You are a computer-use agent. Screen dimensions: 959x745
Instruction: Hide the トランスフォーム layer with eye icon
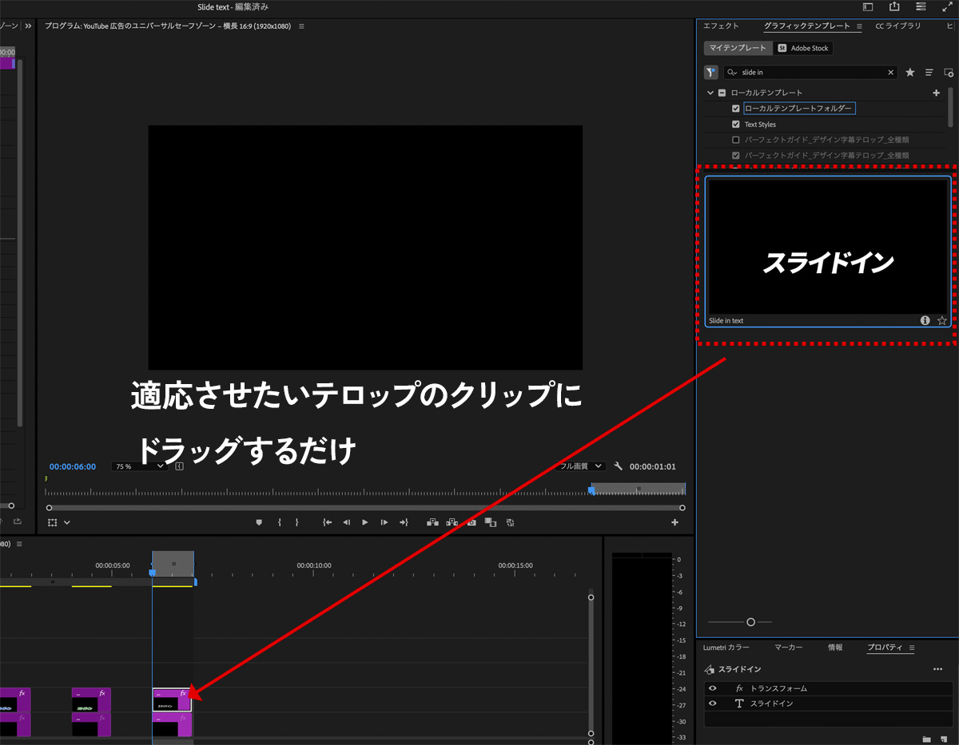pyautogui.click(x=713, y=688)
